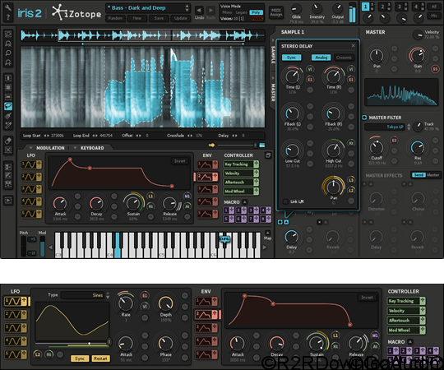Viewport: 444px width, 370px height.
Task: Toggle Analog mode in Stereo Delay
Action: click(321, 58)
